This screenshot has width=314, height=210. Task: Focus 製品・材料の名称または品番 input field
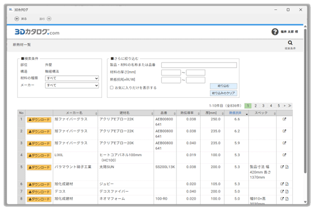pos(199,65)
